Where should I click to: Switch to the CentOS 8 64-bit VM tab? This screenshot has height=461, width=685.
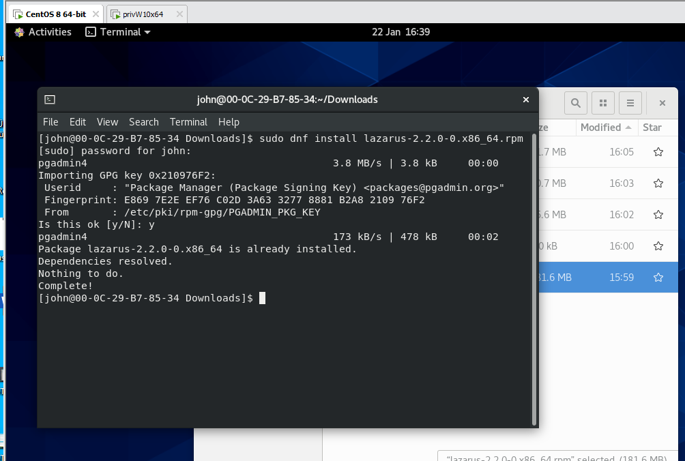56,14
